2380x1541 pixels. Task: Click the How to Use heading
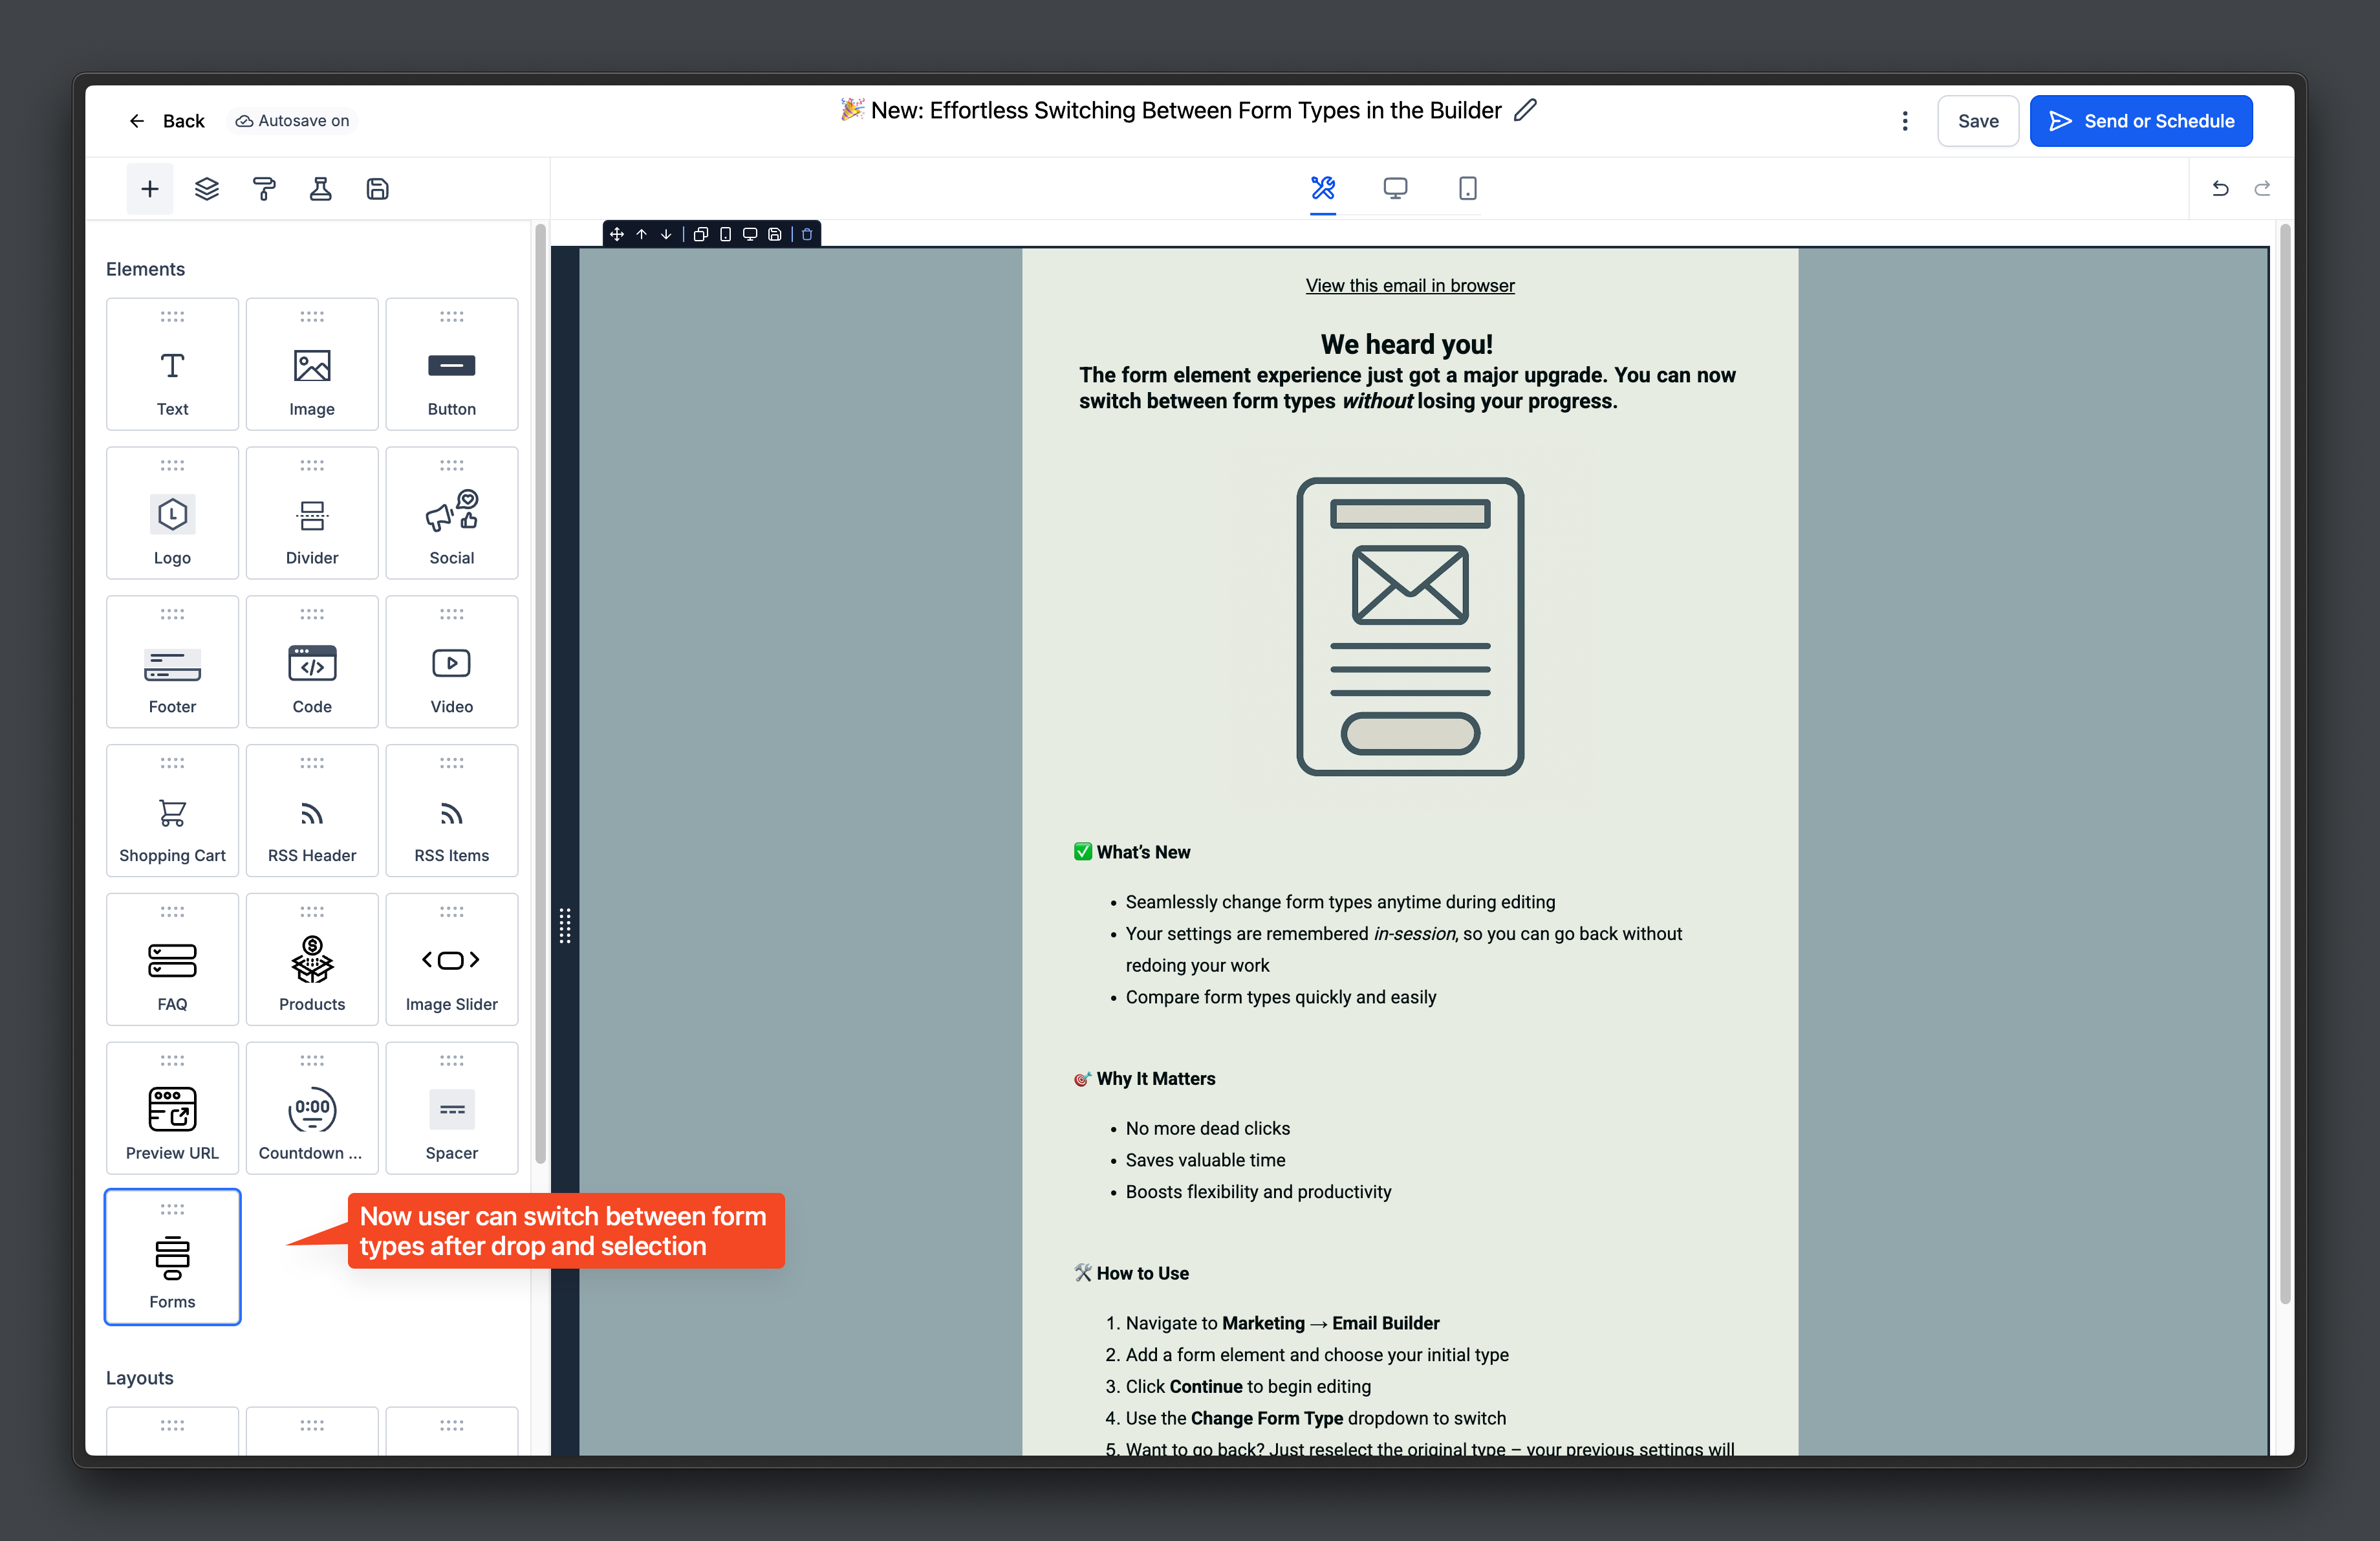(x=1142, y=1274)
